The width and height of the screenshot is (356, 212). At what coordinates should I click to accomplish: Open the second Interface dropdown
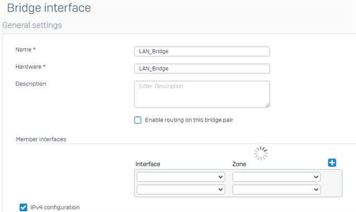(181, 190)
